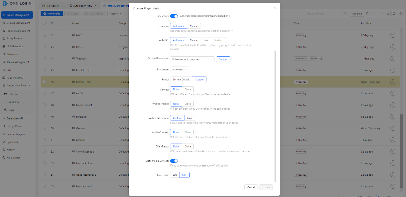Click the profile table vertical scrollbar
406x197 pixels.
pyautogui.click(x=401, y=151)
